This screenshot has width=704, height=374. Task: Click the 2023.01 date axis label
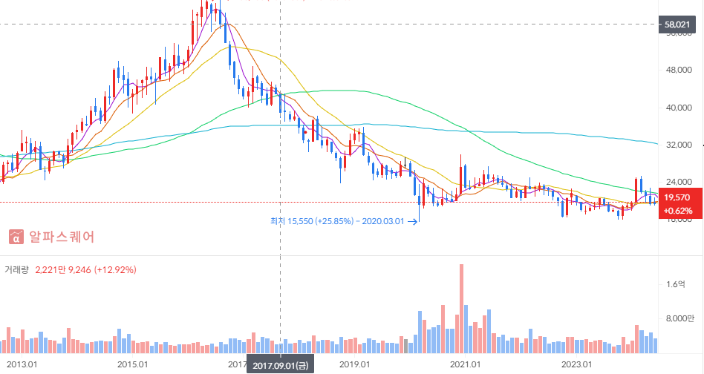(577, 364)
